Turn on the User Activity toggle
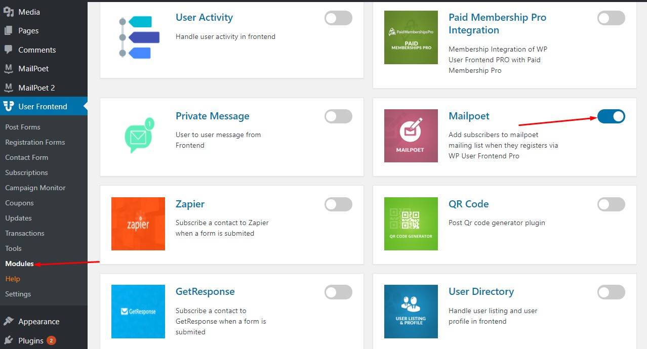Viewport: 647px width, 349px height. (x=338, y=18)
